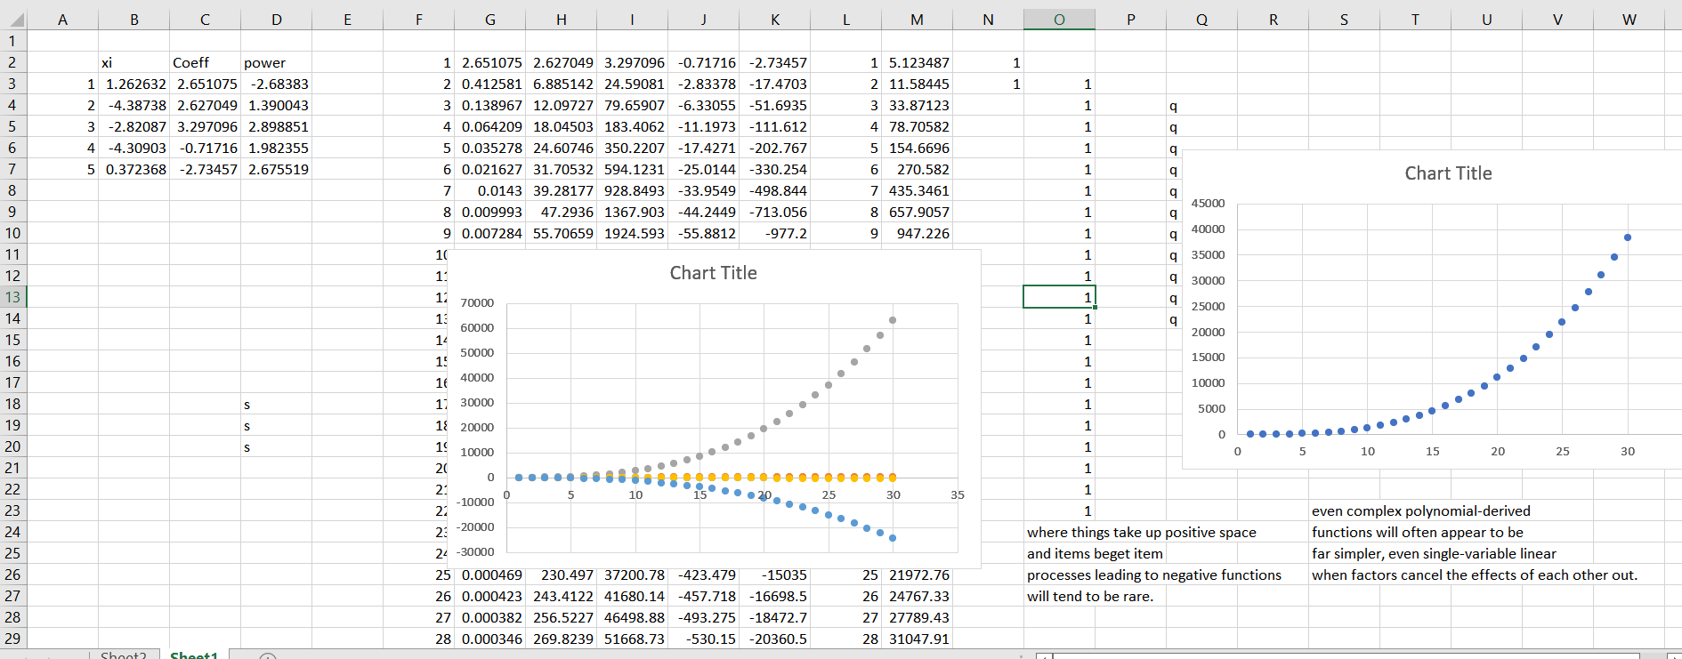Click the 'Coeff' header cell

pyautogui.click(x=205, y=62)
